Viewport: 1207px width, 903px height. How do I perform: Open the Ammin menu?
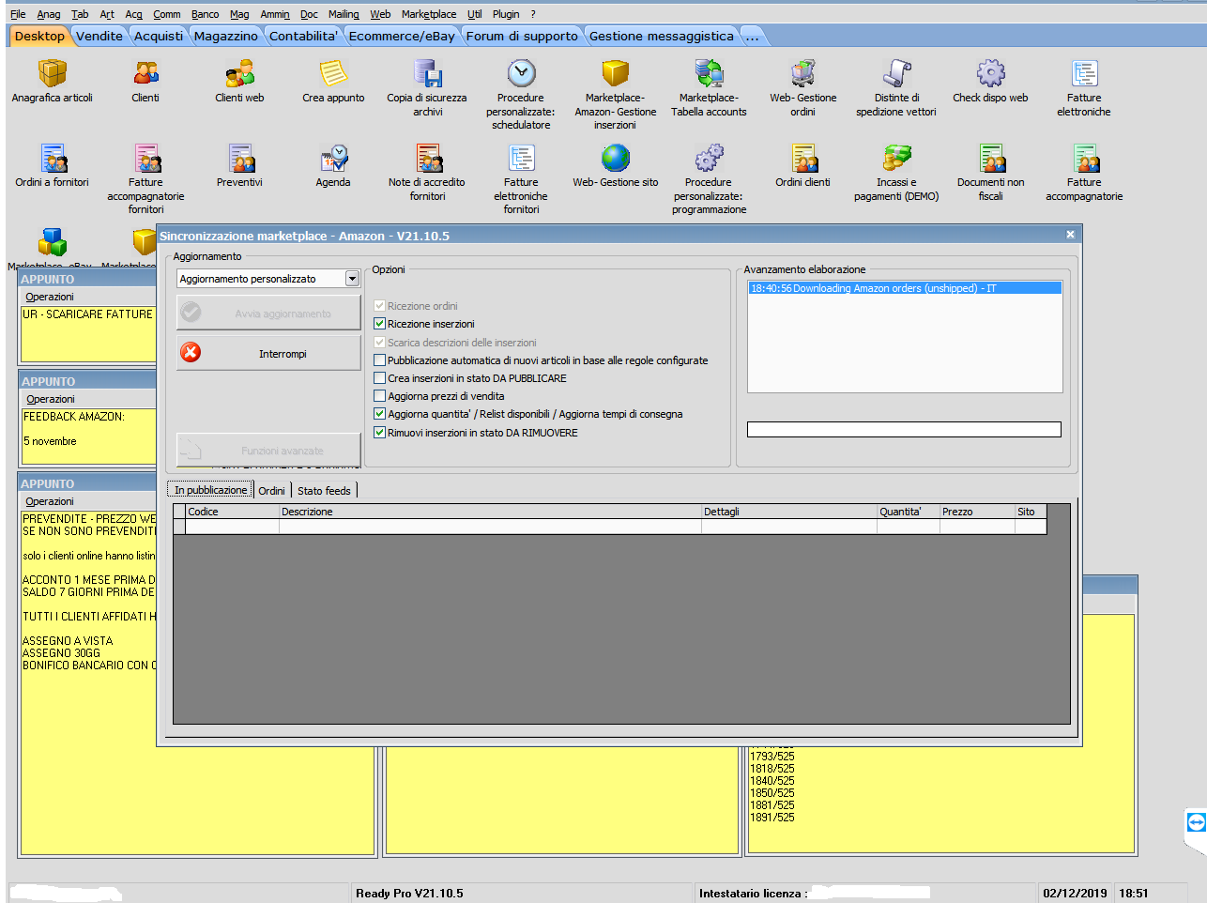[275, 14]
